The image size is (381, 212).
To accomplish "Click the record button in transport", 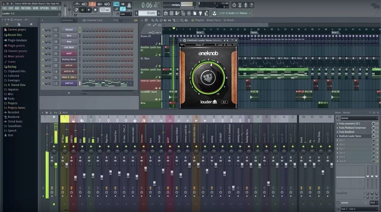I will tap(95, 10).
